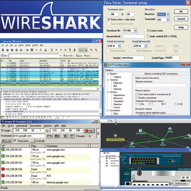191x191 pixels.
Task: Click Angry IP Scanner fetch local IP icon
Action: click(x=57, y=136)
